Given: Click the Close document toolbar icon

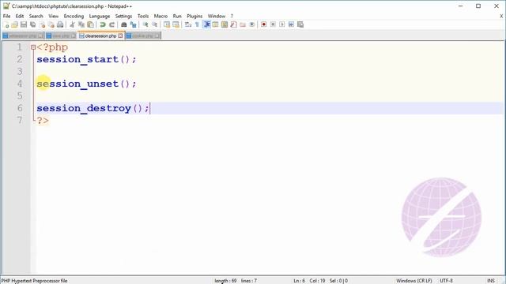Looking at the screenshot, I should click(42, 24).
